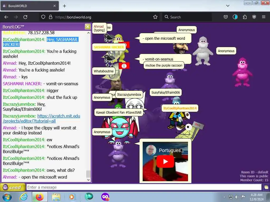Screen dimensions: 270x202
Task: Click the green globe taskbar icon
Action: [89, 197]
